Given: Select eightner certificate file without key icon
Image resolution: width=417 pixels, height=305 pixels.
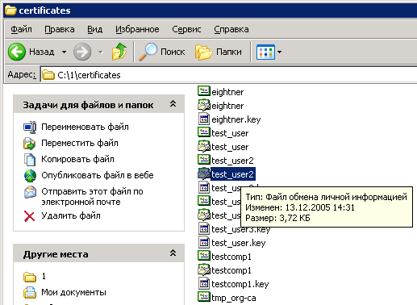Looking at the screenshot, I should click(220, 92).
